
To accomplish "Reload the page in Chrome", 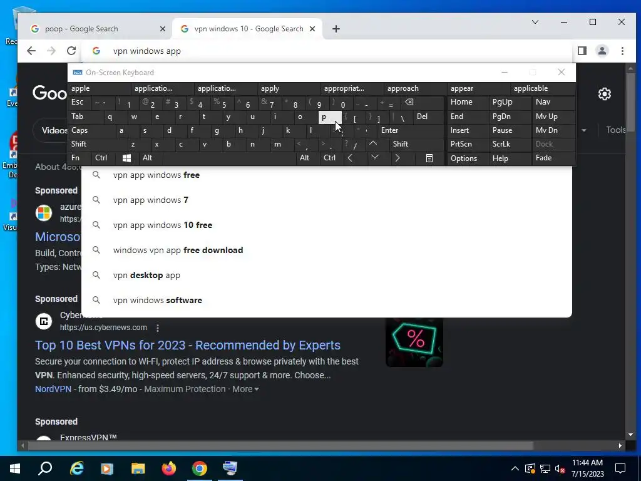I will pos(71,51).
